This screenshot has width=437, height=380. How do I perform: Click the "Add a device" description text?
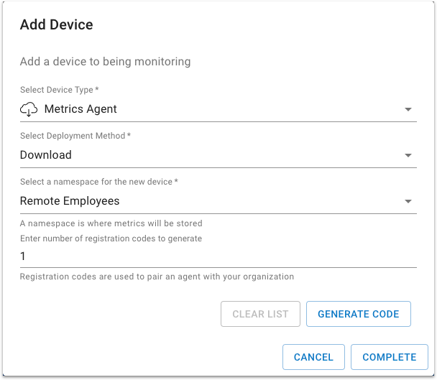pos(105,61)
